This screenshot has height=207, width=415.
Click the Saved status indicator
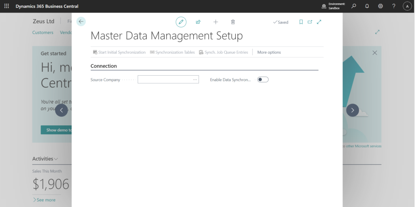[x=280, y=22]
